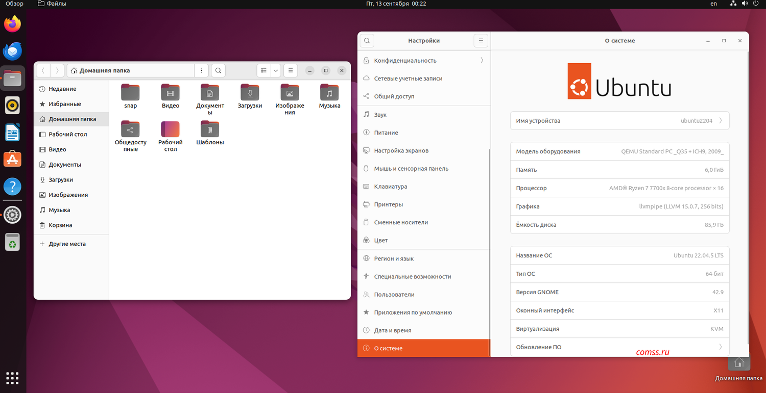Open the Общедоступные folder icon
Viewport: 766px width, 393px height.
pos(131,129)
